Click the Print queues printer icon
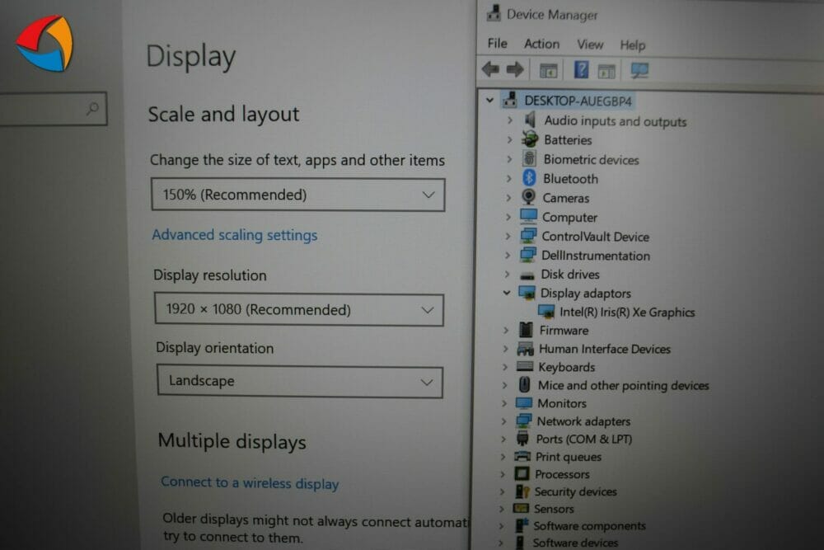This screenshot has width=824, height=550. click(522, 456)
